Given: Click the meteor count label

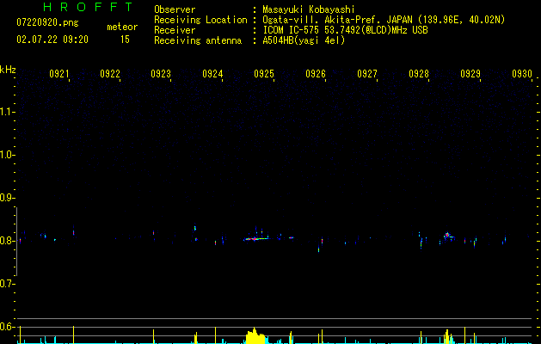Looking at the screenshot, I should pyautogui.click(x=122, y=27).
